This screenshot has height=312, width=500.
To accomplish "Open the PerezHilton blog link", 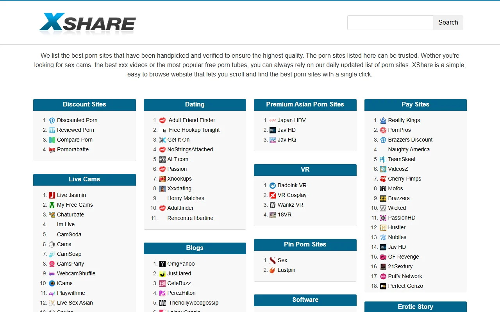I will click(181, 293).
